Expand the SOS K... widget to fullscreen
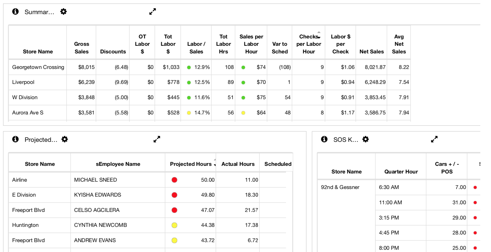The width and height of the screenshot is (491, 252). click(434, 139)
